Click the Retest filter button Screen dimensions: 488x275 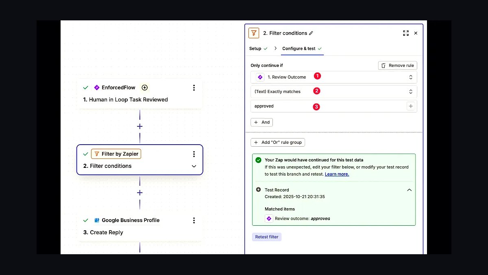coord(267,237)
